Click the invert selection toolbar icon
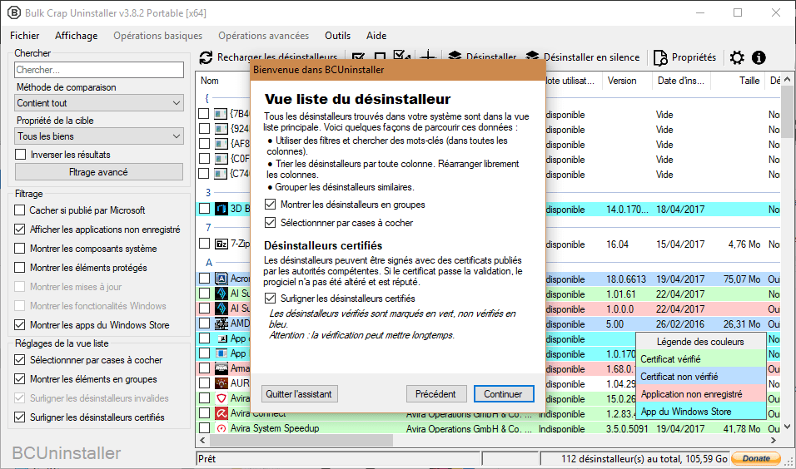 401,57
